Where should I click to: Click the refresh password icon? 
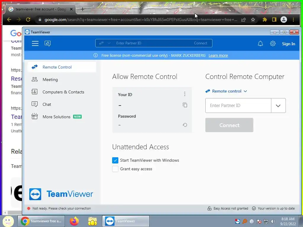(185, 125)
